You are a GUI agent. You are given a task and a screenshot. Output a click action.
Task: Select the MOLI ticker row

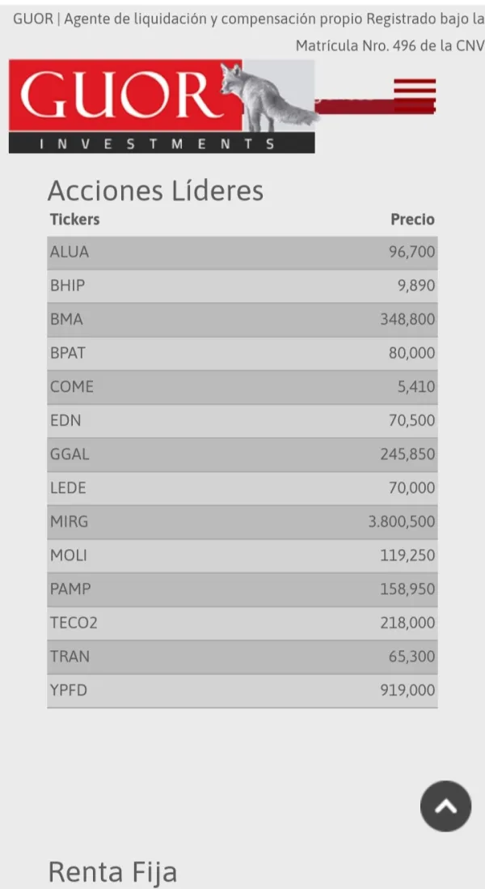(x=242, y=556)
